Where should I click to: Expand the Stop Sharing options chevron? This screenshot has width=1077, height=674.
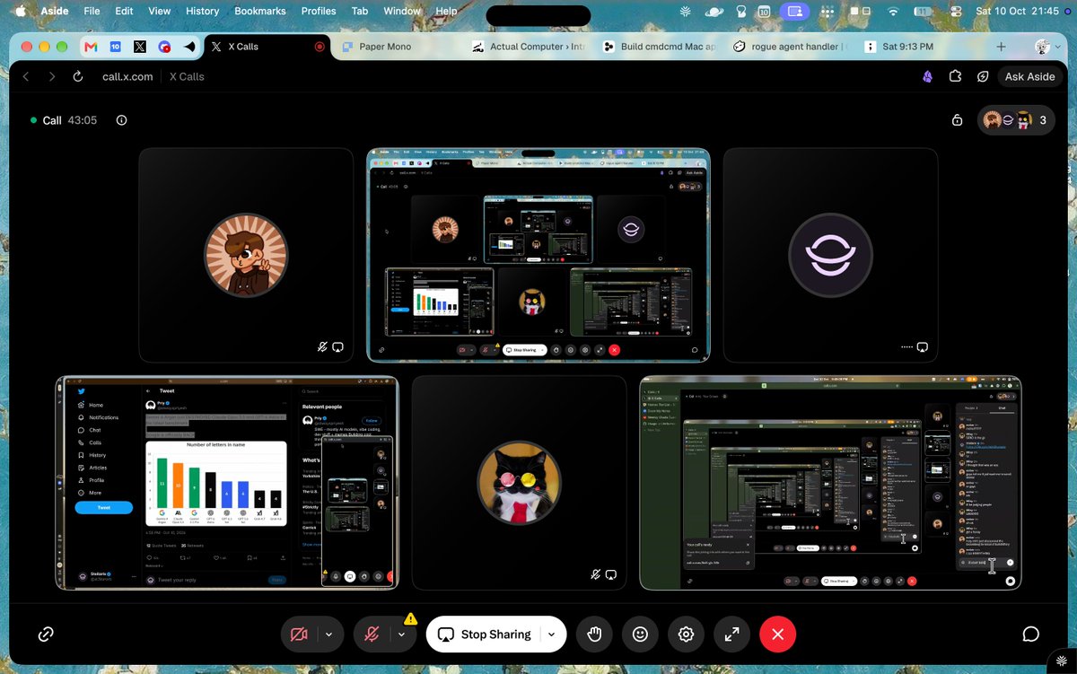pos(552,635)
